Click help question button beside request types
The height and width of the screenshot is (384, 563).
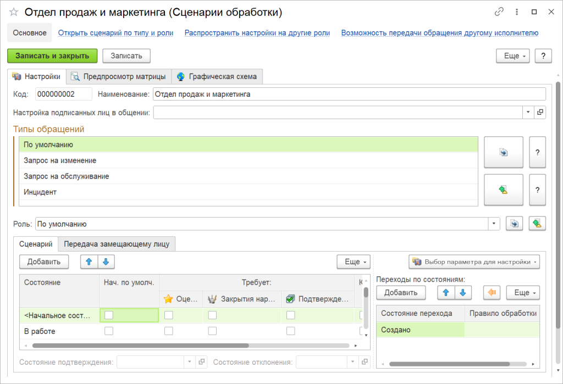coord(537,152)
